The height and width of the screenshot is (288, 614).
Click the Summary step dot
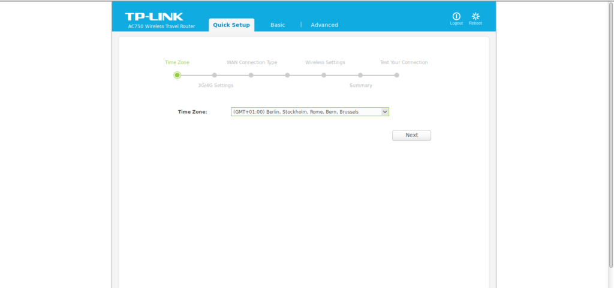click(360, 75)
